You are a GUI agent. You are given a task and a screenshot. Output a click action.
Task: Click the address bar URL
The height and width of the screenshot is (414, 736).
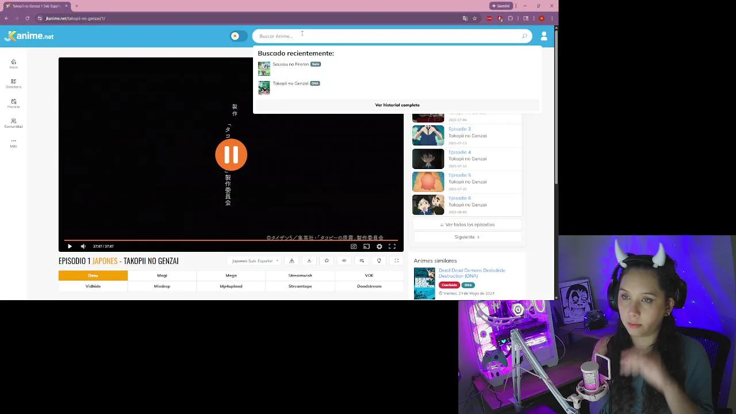point(75,18)
